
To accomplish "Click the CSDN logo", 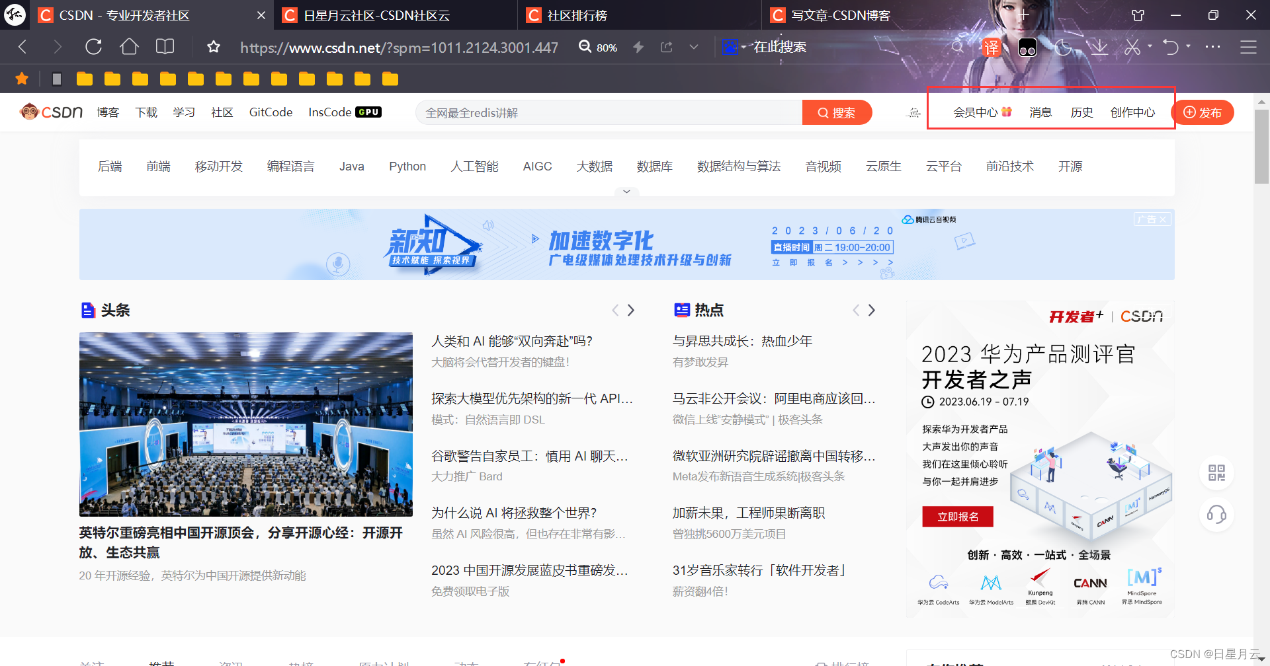I will 52,112.
